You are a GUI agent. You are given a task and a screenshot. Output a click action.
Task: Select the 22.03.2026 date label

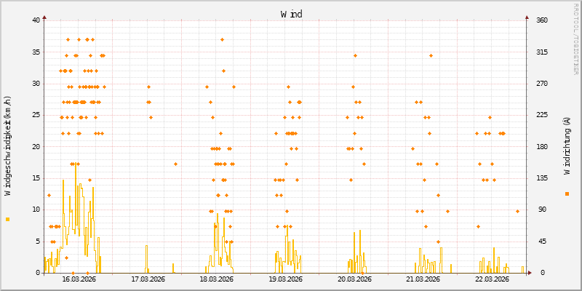pos(492,279)
